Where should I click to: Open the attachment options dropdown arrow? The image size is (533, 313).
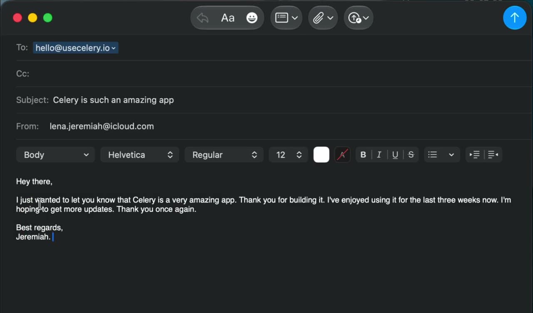point(330,18)
